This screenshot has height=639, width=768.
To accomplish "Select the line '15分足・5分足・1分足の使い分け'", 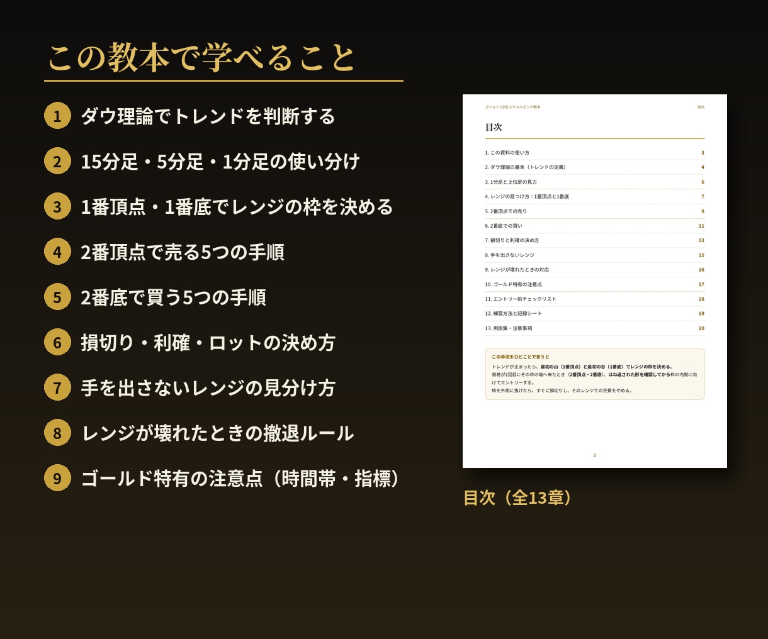I will point(220,162).
